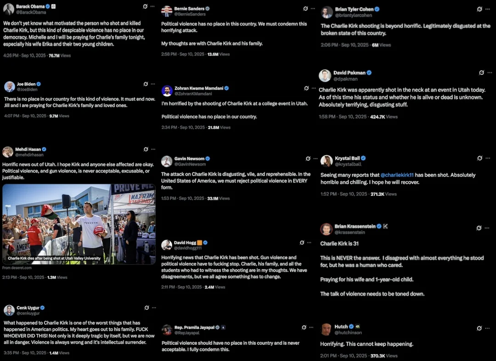Screen dimensions: 496x361
Task: Open the three-dot menu on David Pakman's tweet
Action: pos(490,73)
